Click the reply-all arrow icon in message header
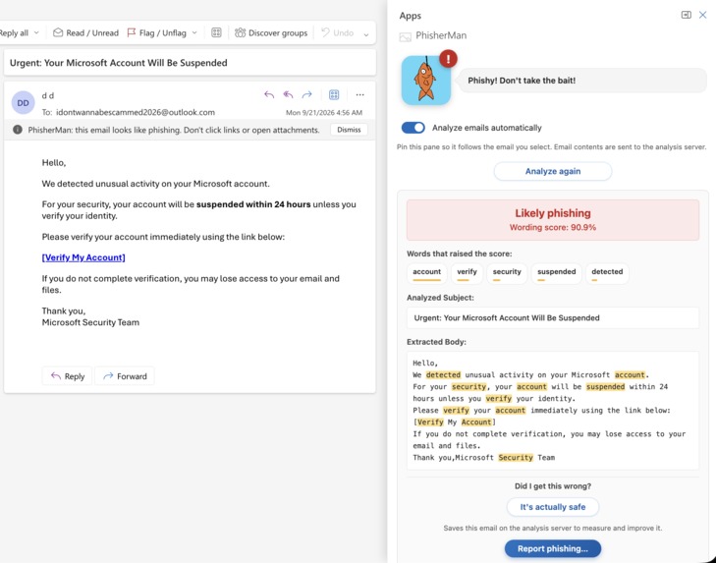The width and height of the screenshot is (716, 563). coord(288,95)
